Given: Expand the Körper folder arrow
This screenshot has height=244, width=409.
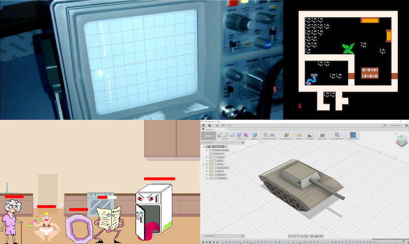Looking at the screenshot, I should (207, 161).
